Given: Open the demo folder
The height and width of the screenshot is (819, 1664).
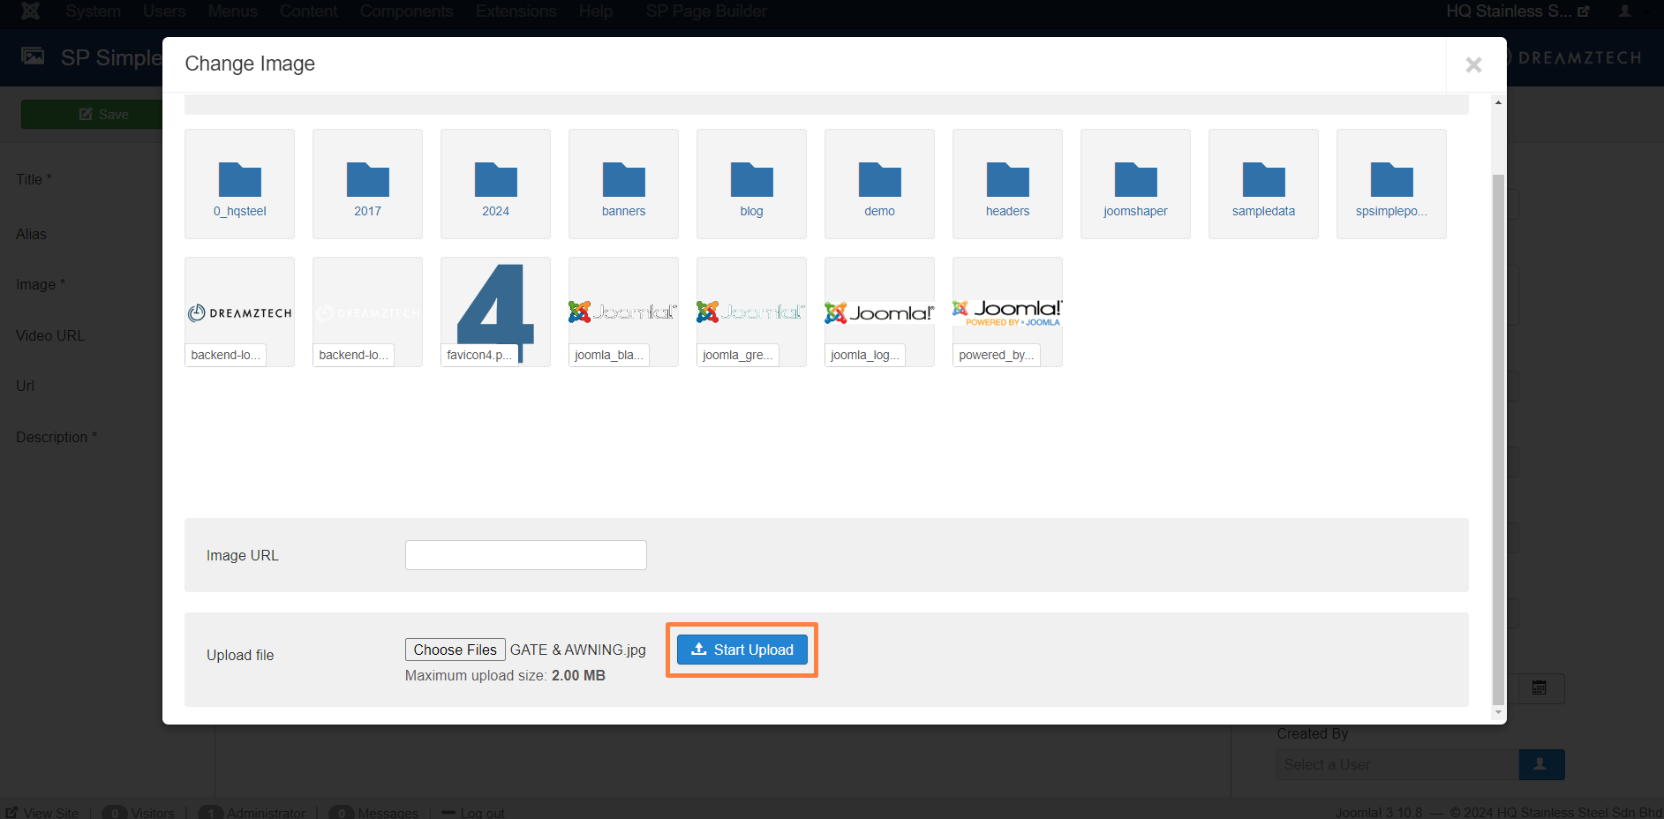Looking at the screenshot, I should click(879, 184).
